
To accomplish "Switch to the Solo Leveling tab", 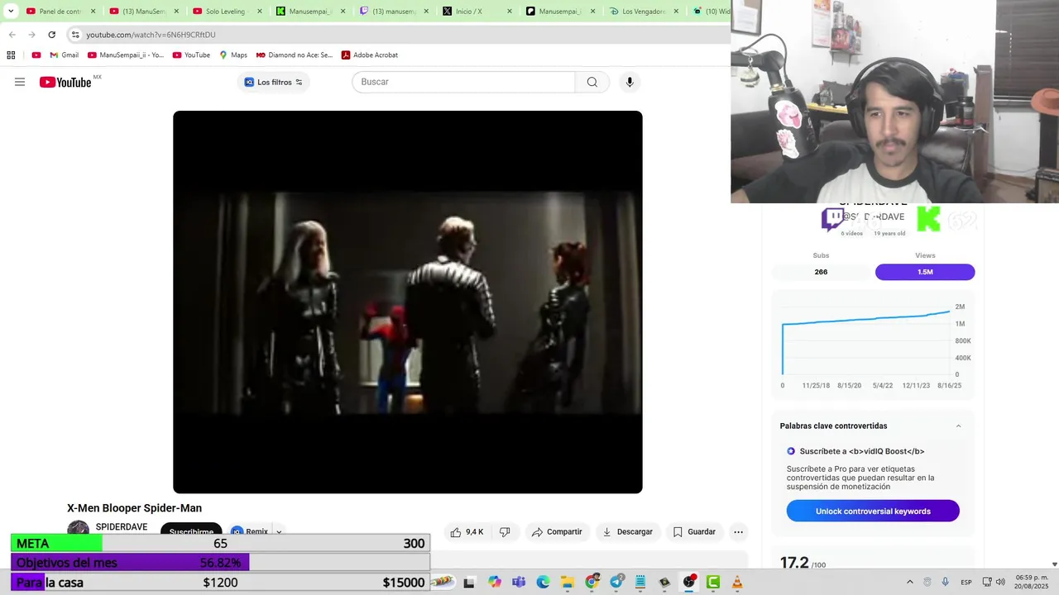I will [225, 12].
